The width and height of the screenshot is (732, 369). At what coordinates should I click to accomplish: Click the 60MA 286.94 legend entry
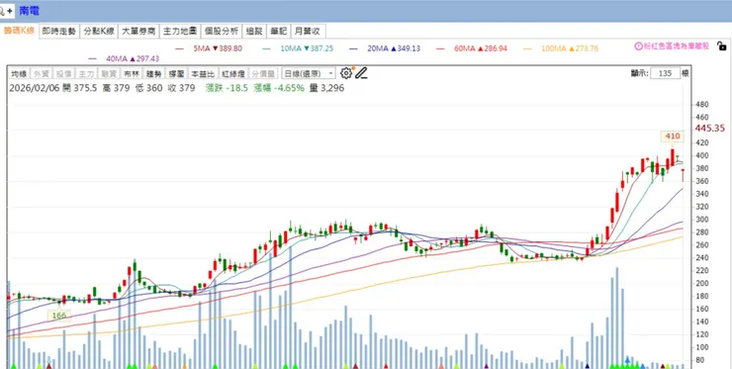coord(471,48)
